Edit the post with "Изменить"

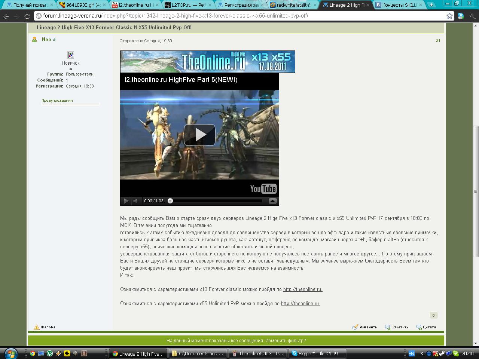[365, 327]
